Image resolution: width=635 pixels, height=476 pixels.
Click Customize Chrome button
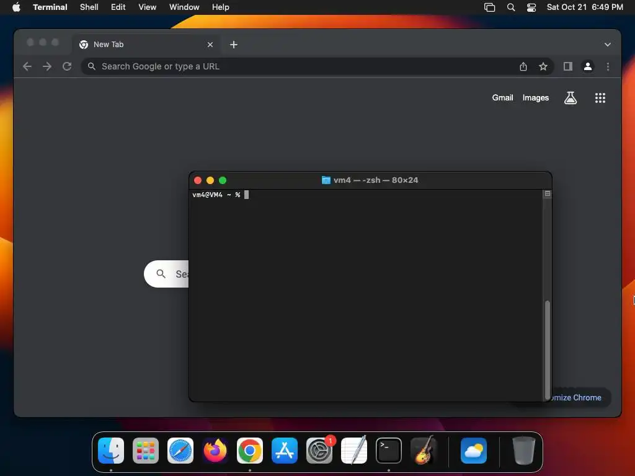(580, 397)
